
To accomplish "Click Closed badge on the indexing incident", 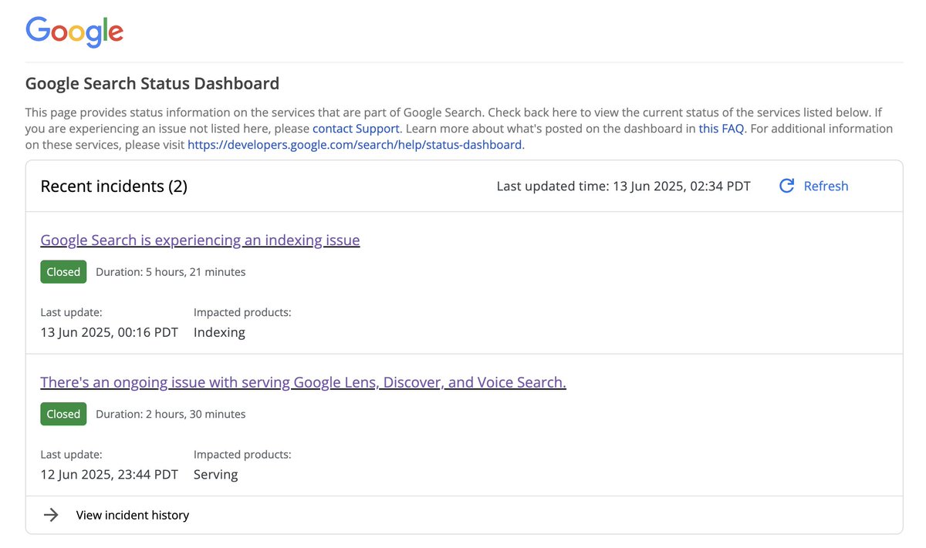I will coord(63,272).
